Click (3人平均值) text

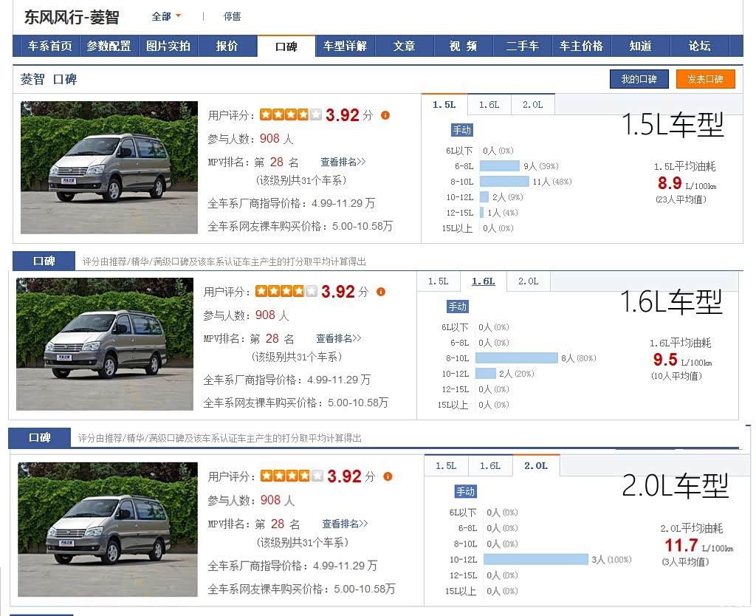coord(685,562)
